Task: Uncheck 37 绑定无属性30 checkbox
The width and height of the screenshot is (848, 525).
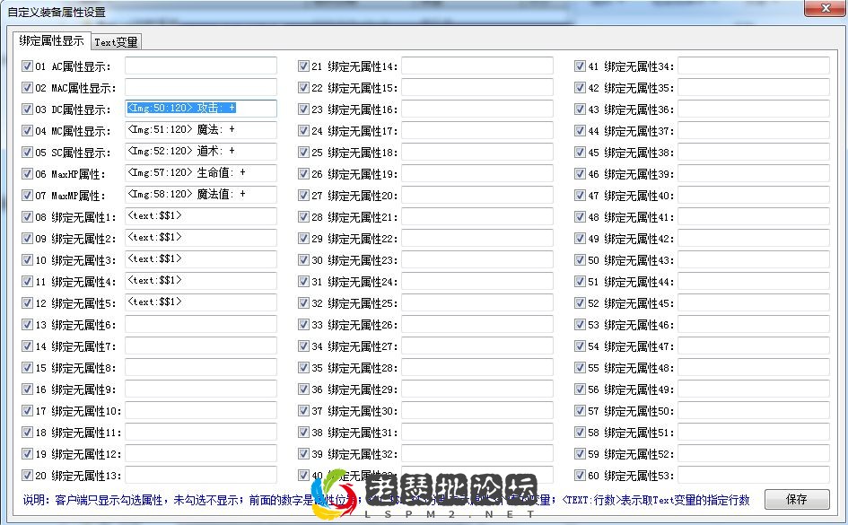Action: (x=303, y=410)
